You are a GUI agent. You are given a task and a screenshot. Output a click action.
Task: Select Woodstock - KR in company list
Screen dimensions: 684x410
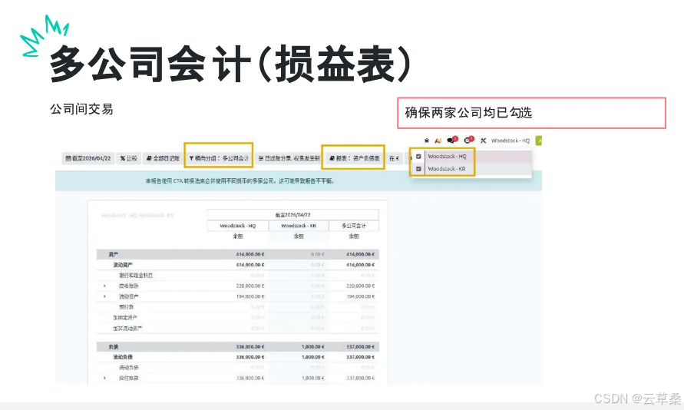(x=447, y=169)
